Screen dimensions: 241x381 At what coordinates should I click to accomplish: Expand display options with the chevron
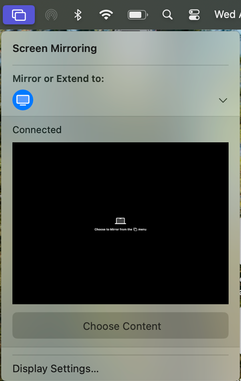pyautogui.click(x=223, y=100)
